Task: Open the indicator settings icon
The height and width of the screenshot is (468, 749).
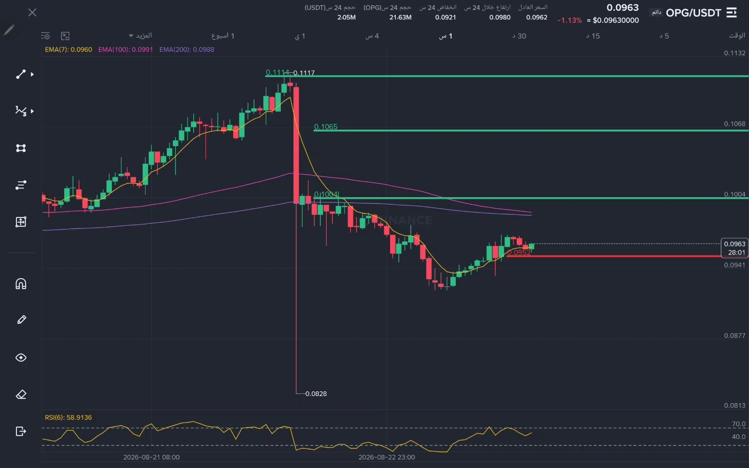Action: (x=46, y=36)
